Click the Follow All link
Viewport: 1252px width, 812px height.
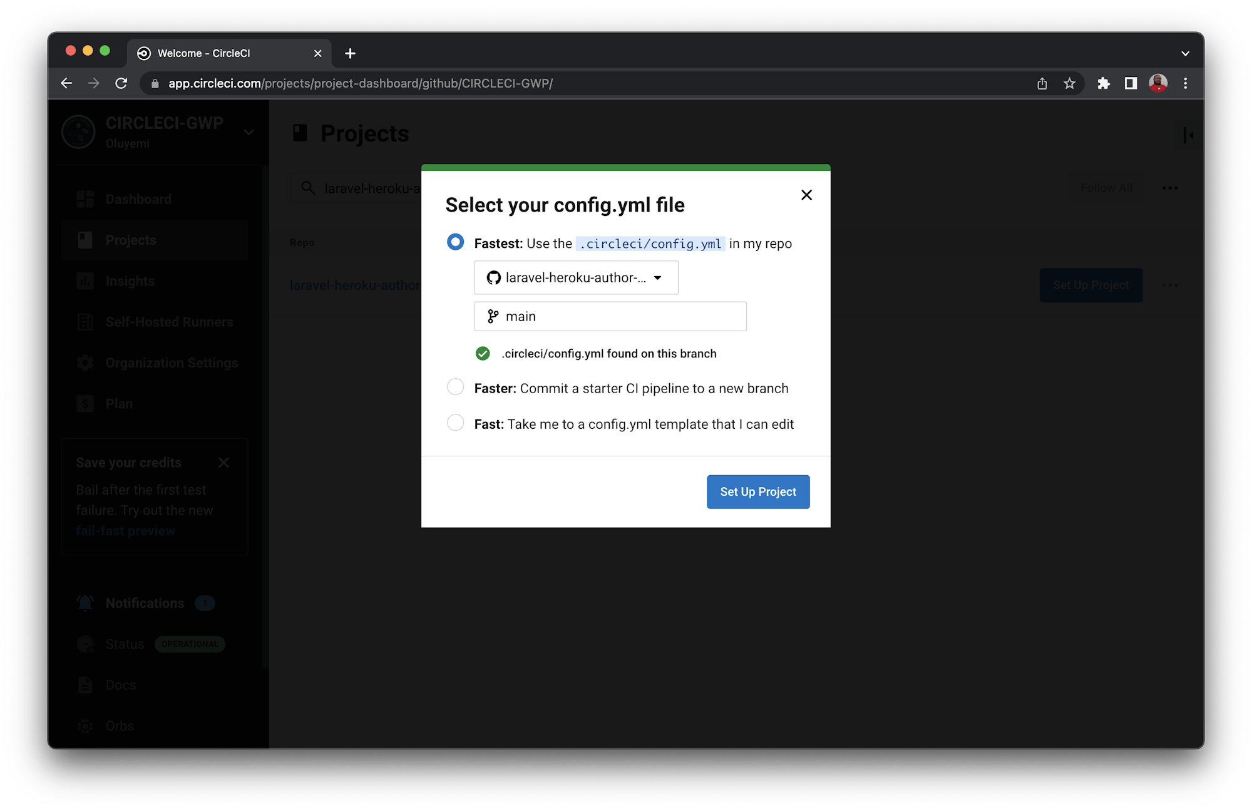(x=1106, y=187)
